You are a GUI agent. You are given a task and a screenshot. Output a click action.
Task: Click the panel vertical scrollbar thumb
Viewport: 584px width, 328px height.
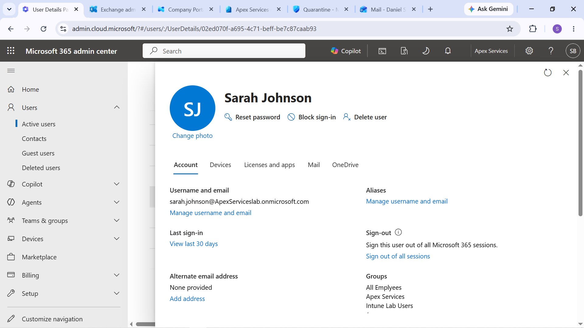pyautogui.click(x=580, y=143)
